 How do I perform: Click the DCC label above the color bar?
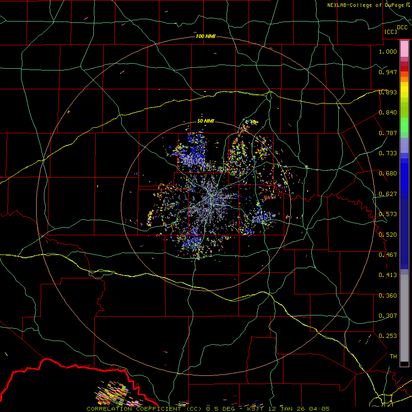click(x=402, y=27)
